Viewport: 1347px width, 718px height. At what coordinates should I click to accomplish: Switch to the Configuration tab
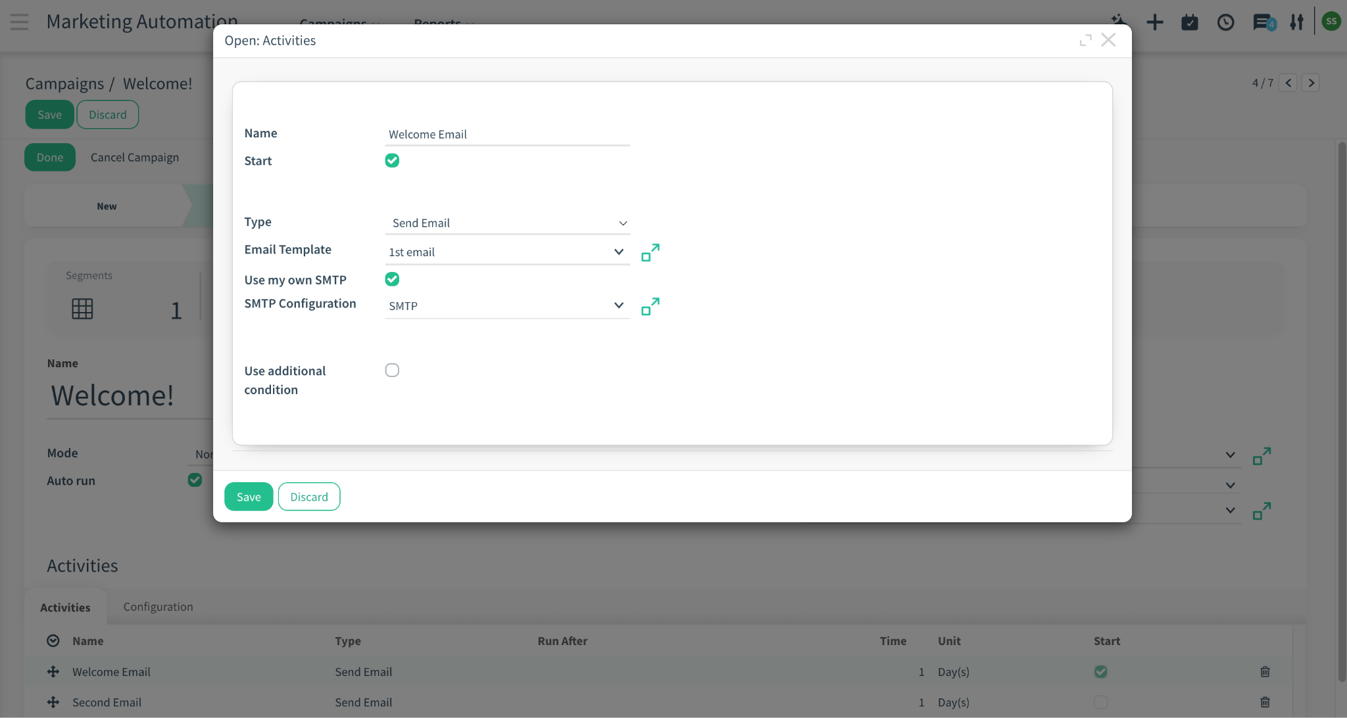point(158,607)
